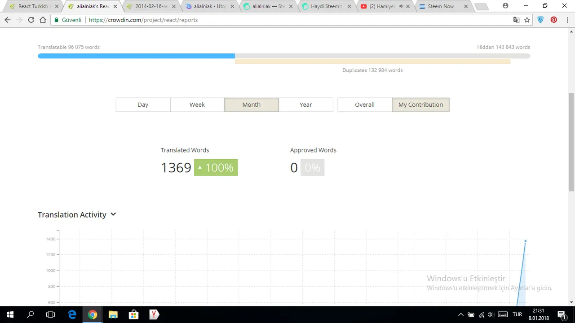
Task: Mute the Hamiyer YouTube tab audio icon
Action: (x=401, y=6)
